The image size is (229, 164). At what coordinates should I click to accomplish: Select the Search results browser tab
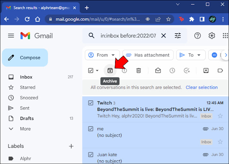[41, 8]
